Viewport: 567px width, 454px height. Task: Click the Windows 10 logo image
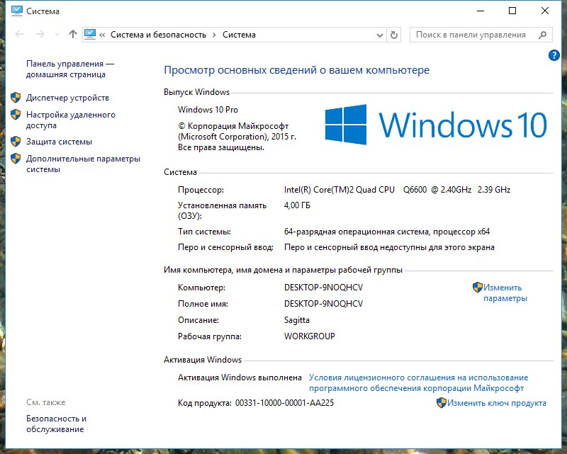pos(436,125)
